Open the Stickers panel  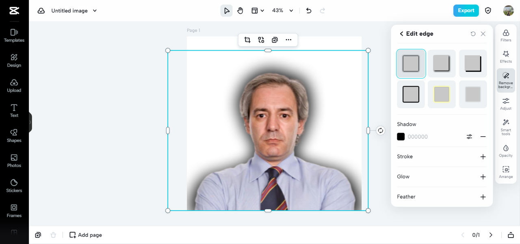[x=14, y=186]
